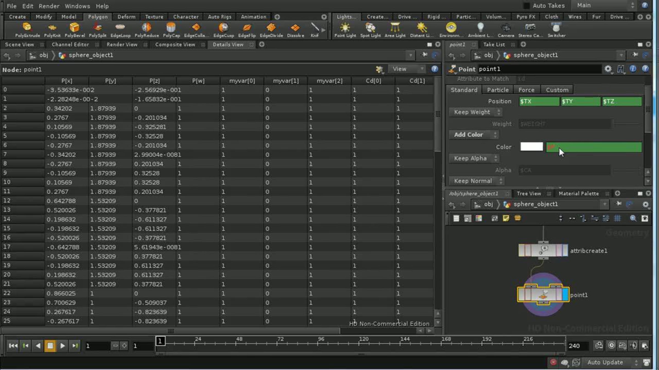Toggle the Auto Takes checkbox

(526, 6)
